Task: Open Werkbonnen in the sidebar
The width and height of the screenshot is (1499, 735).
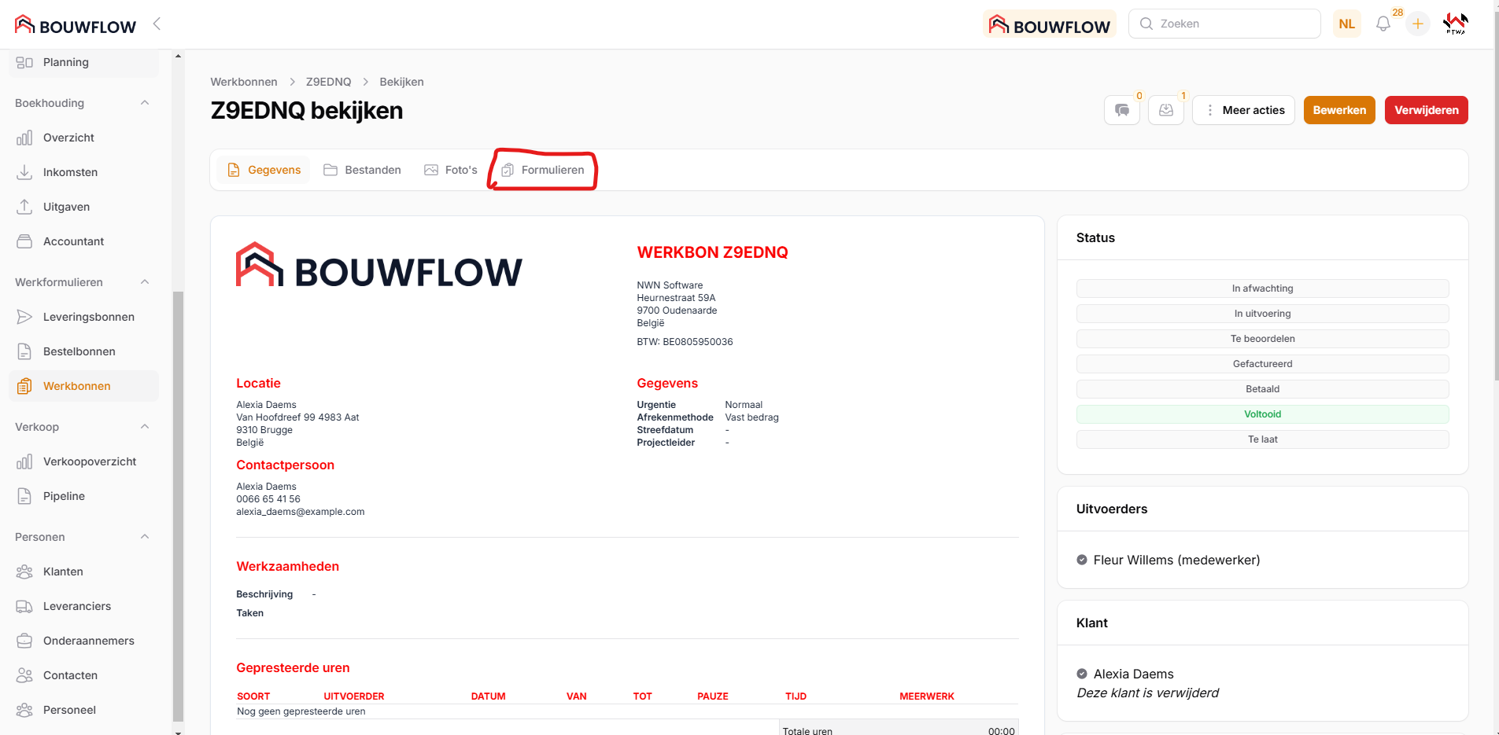Action: click(76, 386)
